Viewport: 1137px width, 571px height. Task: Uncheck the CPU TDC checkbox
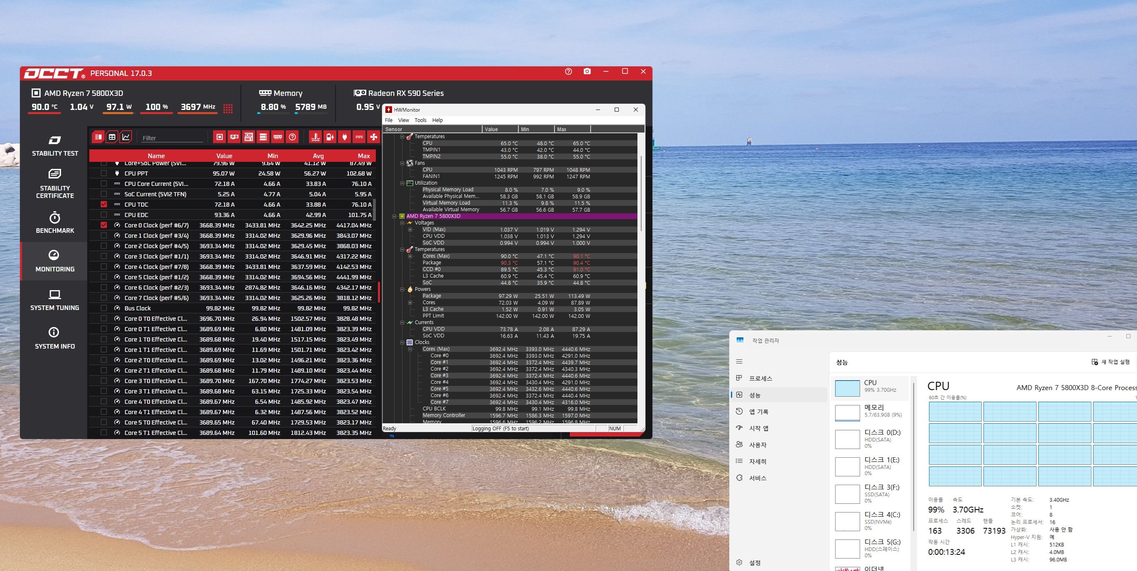click(x=104, y=204)
